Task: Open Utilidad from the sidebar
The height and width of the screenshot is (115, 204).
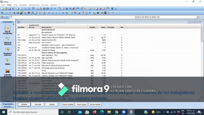Action: click(x=8, y=62)
